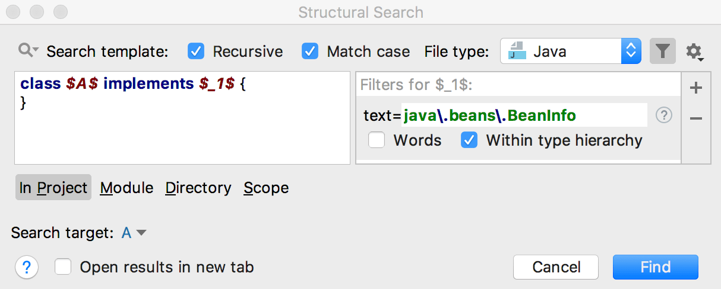Untick Within type hierarchy
Image resolution: width=721 pixels, height=289 pixels.
click(469, 140)
